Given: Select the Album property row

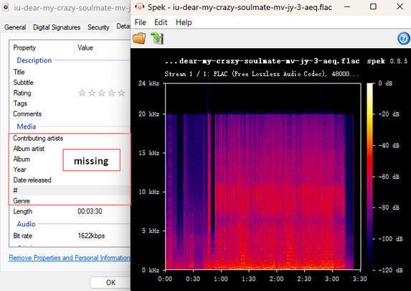Looking at the screenshot, I should click(70, 160).
